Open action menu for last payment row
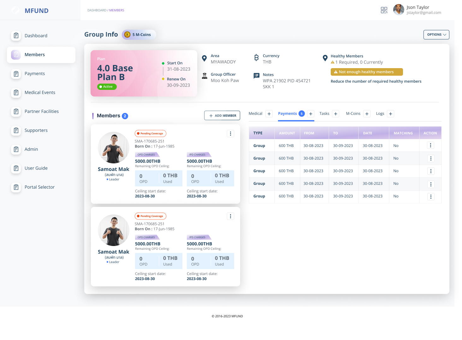The image size is (462, 340). coord(431,196)
